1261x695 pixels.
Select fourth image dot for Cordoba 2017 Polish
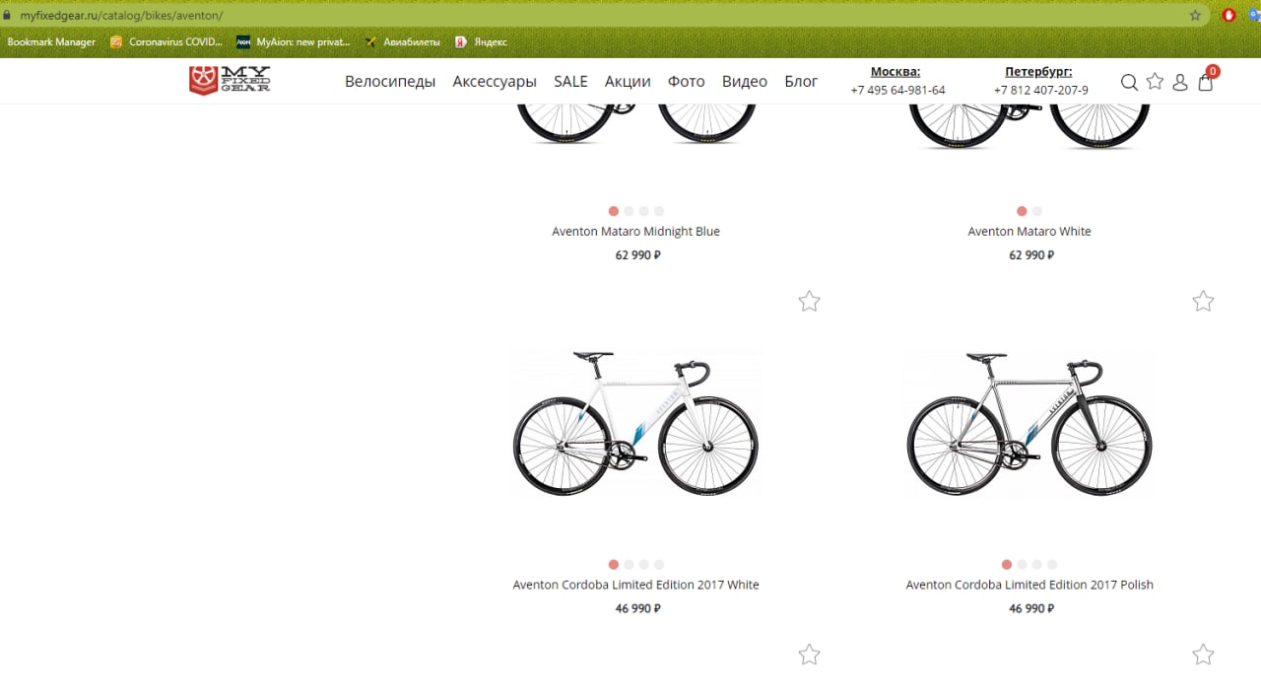click(x=1052, y=565)
